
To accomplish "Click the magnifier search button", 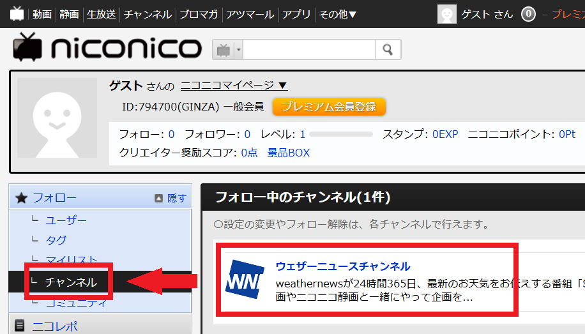I will coord(388,49).
